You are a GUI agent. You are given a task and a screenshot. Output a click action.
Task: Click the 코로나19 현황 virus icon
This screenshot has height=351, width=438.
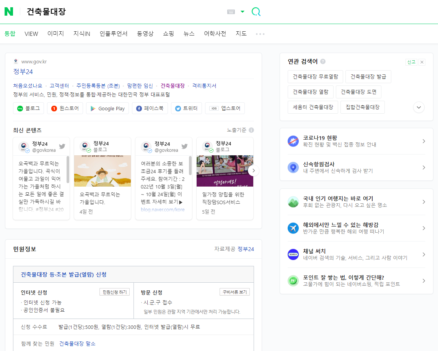[293, 141]
